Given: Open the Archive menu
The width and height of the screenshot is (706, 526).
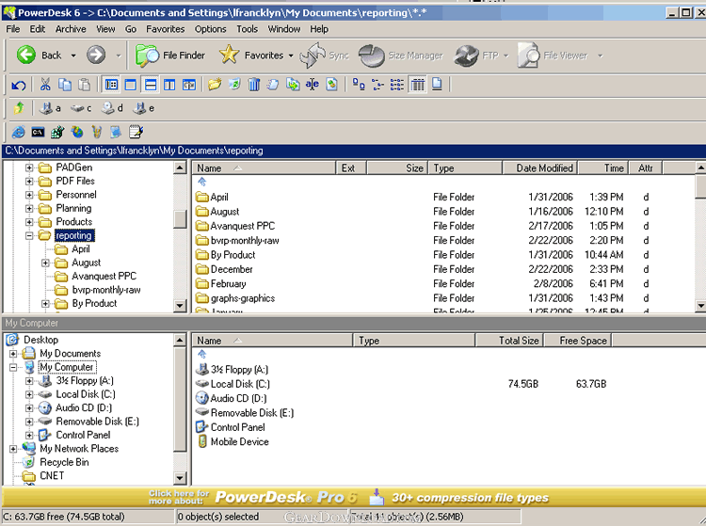Looking at the screenshot, I should [x=71, y=29].
